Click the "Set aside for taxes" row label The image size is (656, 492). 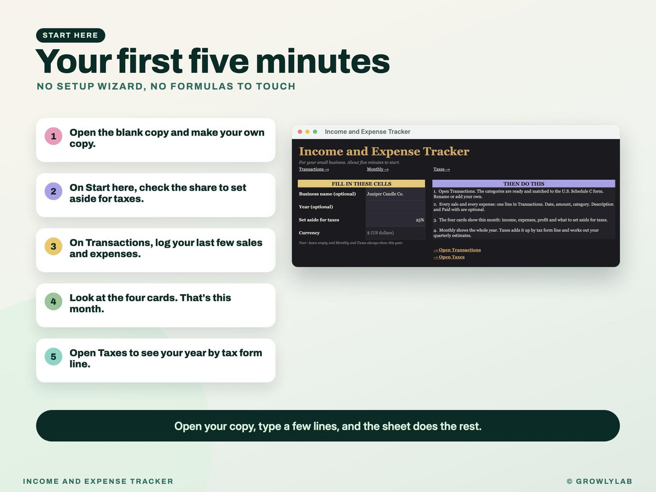click(x=319, y=220)
